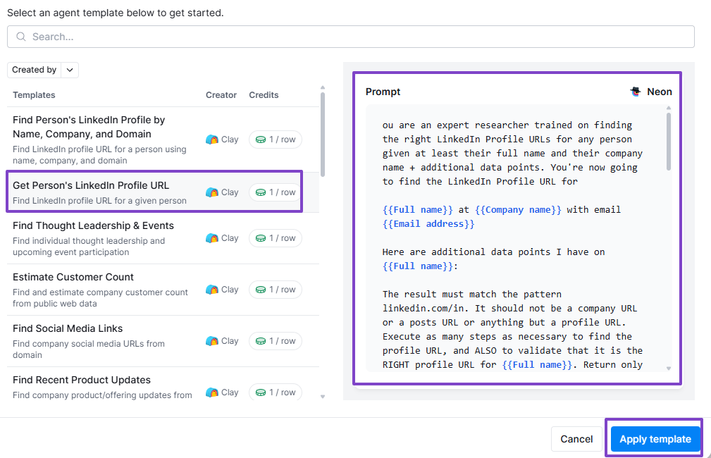Expand the Created by chevron arrow
Image resolution: width=711 pixels, height=458 pixels.
70,70
